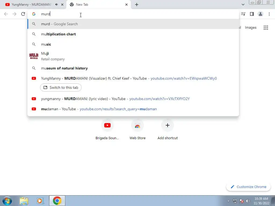The height and width of the screenshot is (206, 275).
Task: Select the 'murd - Google Search' suggestion
Action: click(133, 24)
